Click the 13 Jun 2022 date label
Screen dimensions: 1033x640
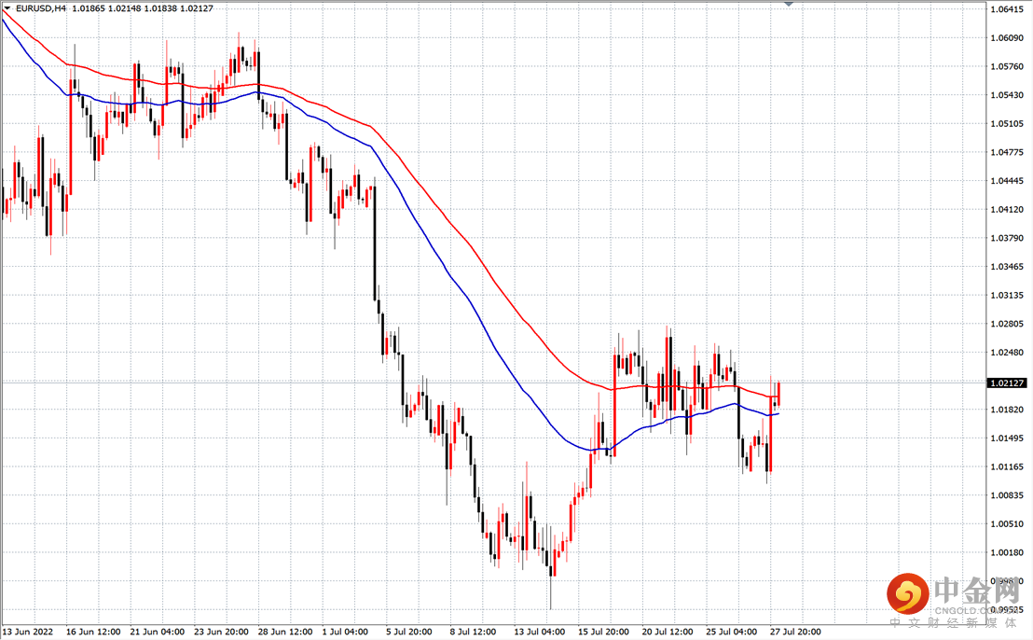[28, 632]
